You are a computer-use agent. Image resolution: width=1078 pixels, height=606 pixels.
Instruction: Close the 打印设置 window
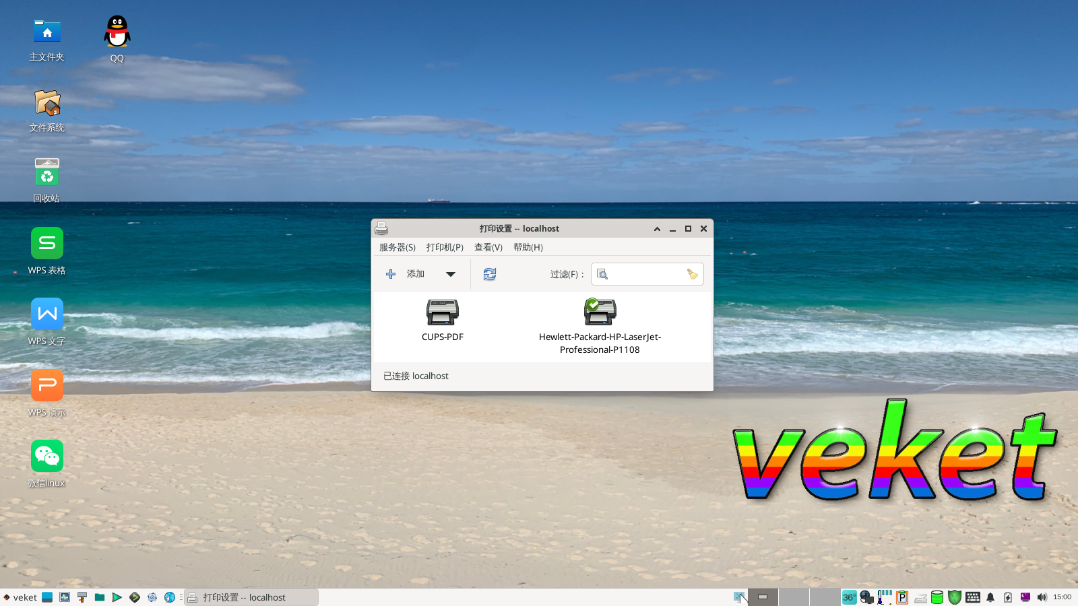click(703, 229)
